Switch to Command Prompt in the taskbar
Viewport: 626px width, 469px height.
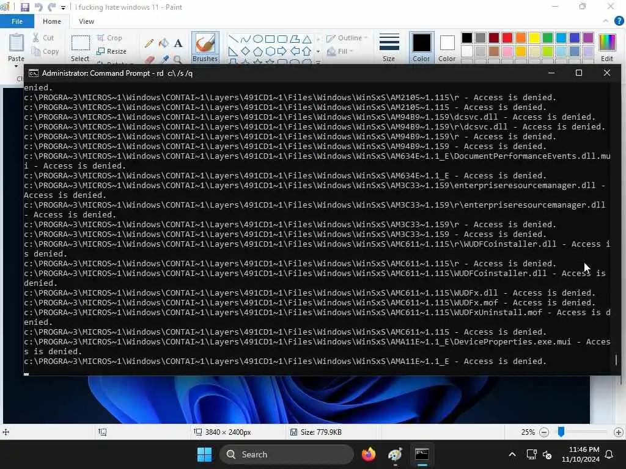tap(422, 454)
